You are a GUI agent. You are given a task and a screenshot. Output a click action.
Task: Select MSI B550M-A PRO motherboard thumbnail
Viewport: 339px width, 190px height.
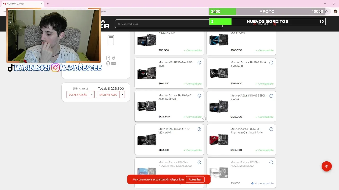coord(147,73)
